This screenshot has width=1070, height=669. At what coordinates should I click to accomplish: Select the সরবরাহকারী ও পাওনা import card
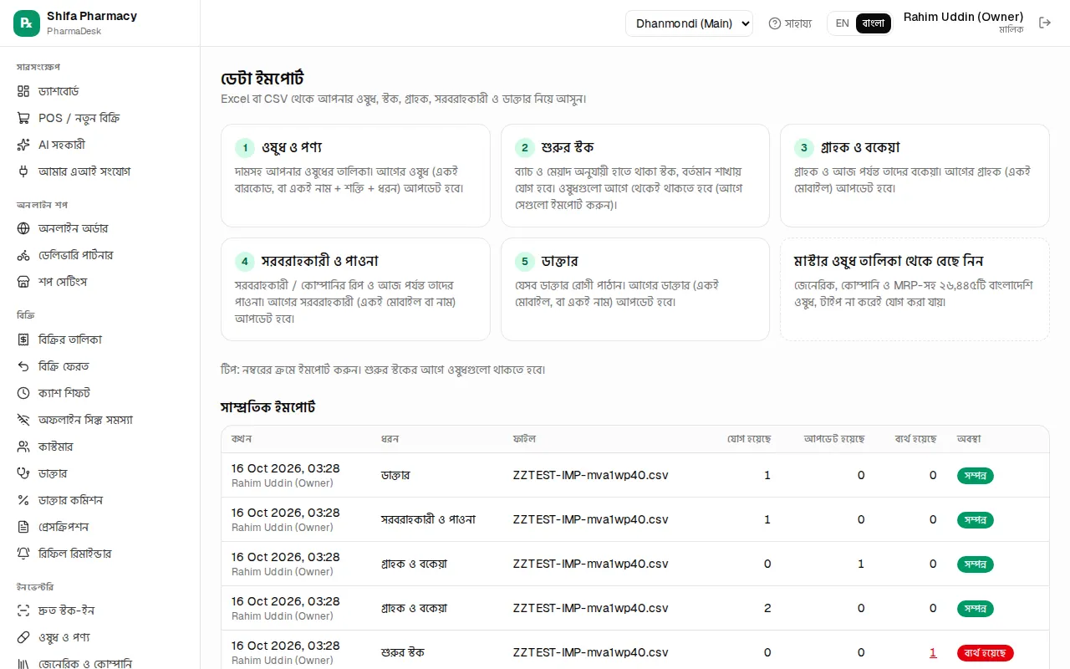tap(355, 289)
